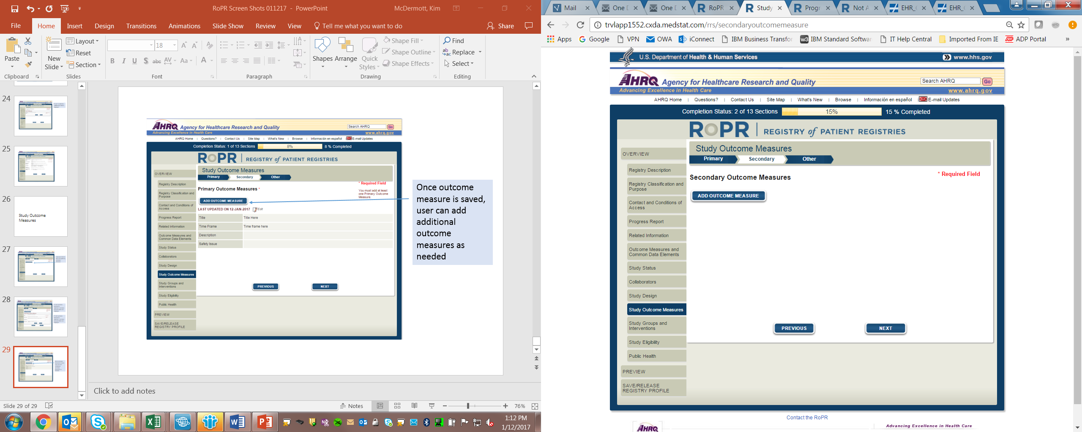Center-align the text
The height and width of the screenshot is (432, 1082).
pyautogui.click(x=235, y=61)
